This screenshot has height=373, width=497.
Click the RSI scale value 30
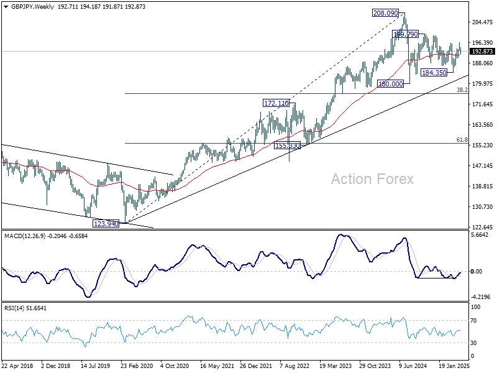point(473,343)
